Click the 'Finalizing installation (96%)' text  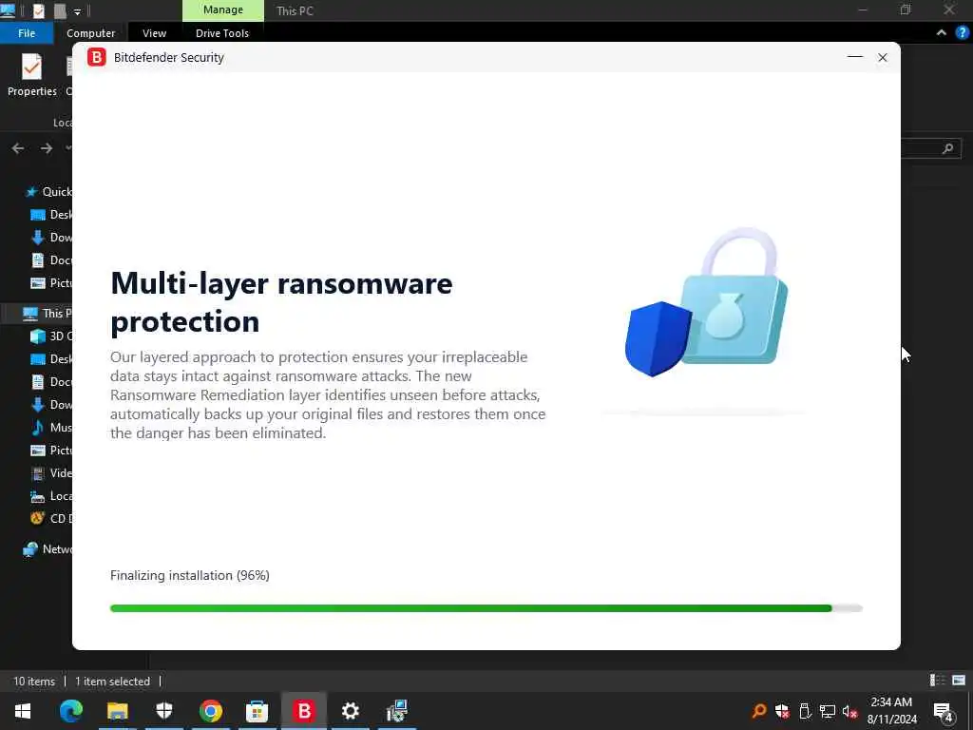tap(190, 575)
